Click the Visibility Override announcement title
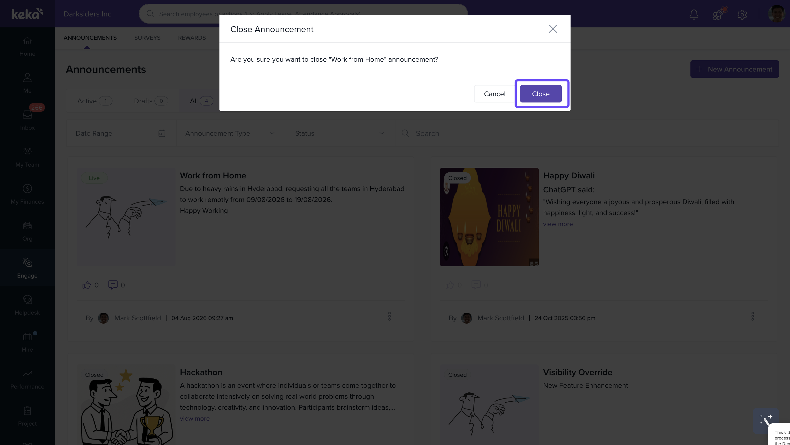Image resolution: width=790 pixels, height=445 pixels. (x=578, y=372)
